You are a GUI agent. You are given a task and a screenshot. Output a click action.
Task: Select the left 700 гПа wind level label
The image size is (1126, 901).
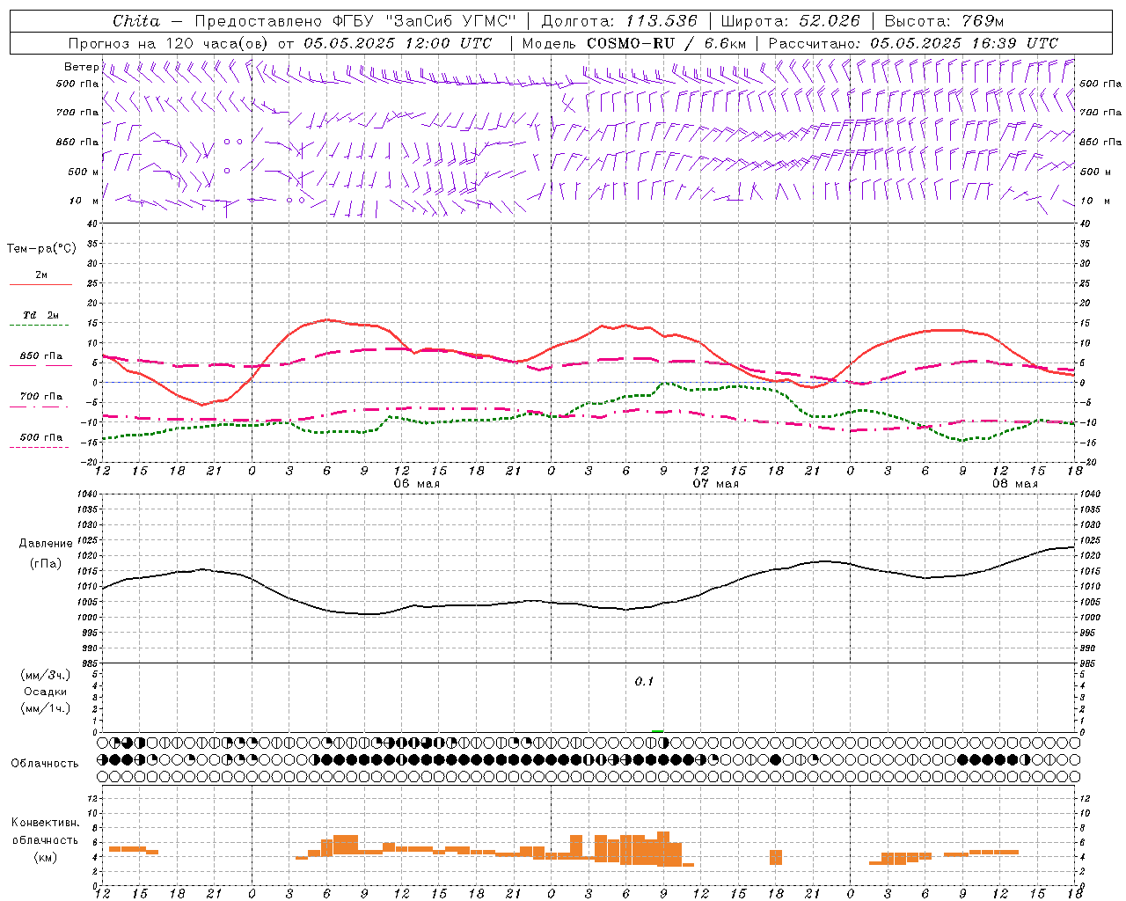coord(77,113)
